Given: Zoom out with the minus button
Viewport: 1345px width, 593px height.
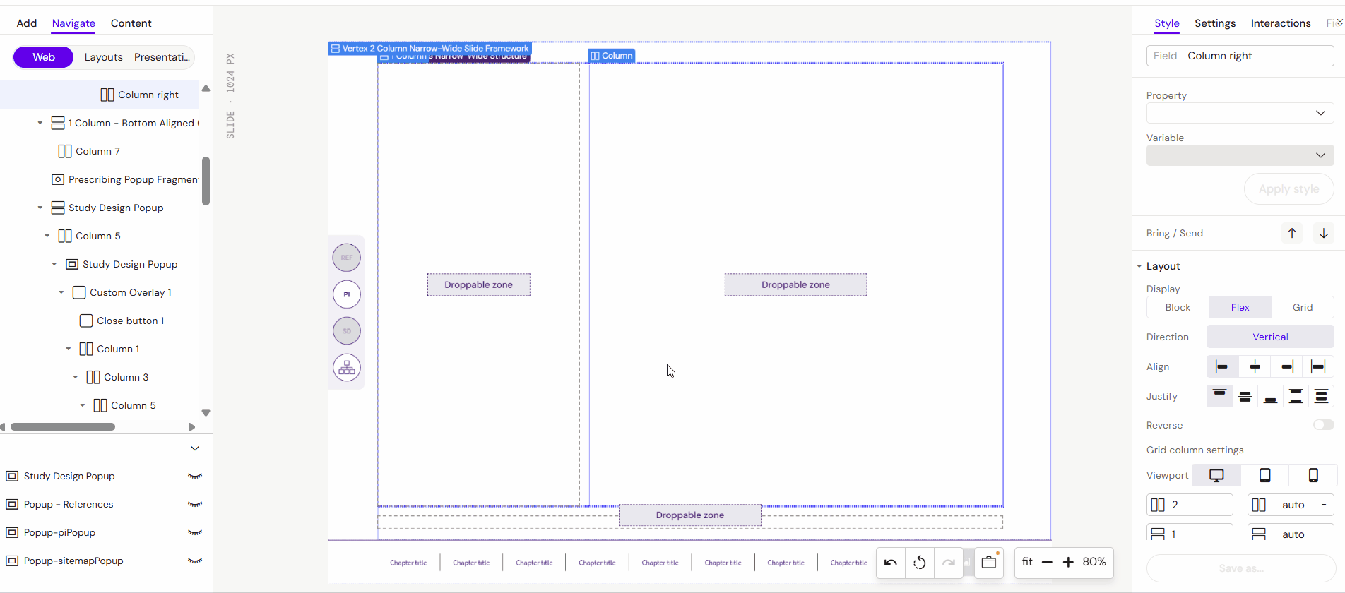Looking at the screenshot, I should tap(1047, 562).
